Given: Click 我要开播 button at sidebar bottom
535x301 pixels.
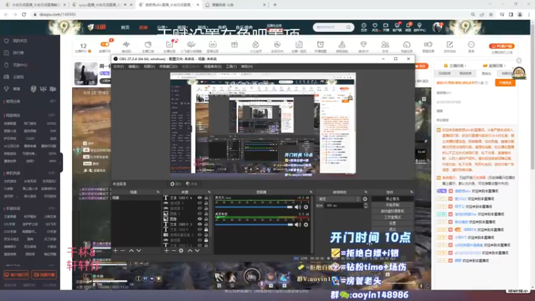Looking at the screenshot, I should click(44, 275).
